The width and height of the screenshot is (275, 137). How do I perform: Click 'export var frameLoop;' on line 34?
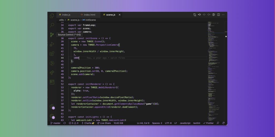pyautogui.click(x=82, y=25)
